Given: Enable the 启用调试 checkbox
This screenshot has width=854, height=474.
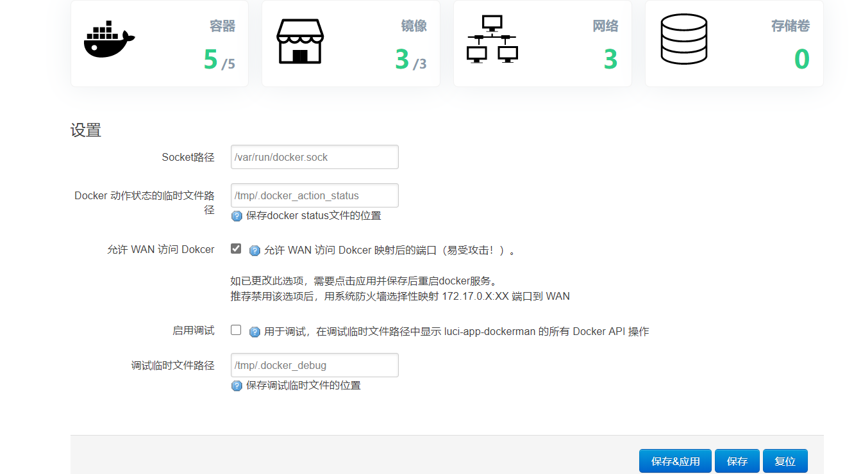Looking at the screenshot, I should click(236, 330).
